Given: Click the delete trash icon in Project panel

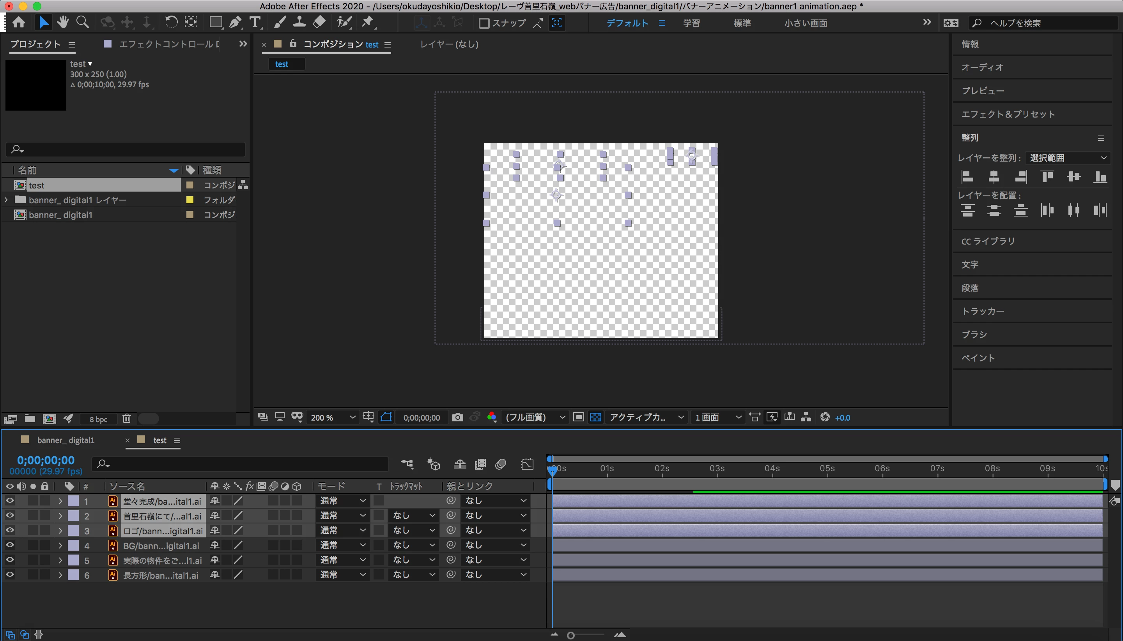Looking at the screenshot, I should (x=126, y=419).
